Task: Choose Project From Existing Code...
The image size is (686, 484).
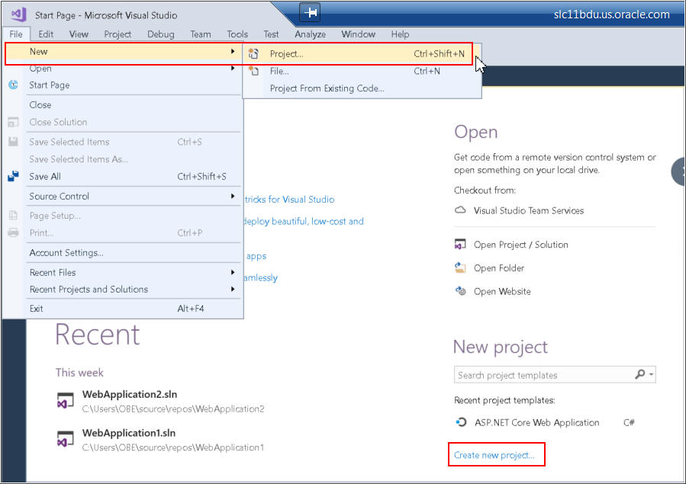Action: [x=362, y=88]
